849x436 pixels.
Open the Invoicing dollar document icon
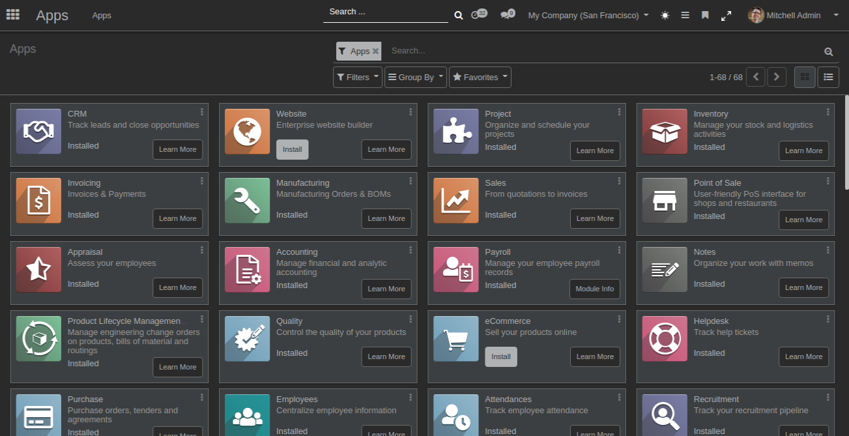tap(38, 201)
